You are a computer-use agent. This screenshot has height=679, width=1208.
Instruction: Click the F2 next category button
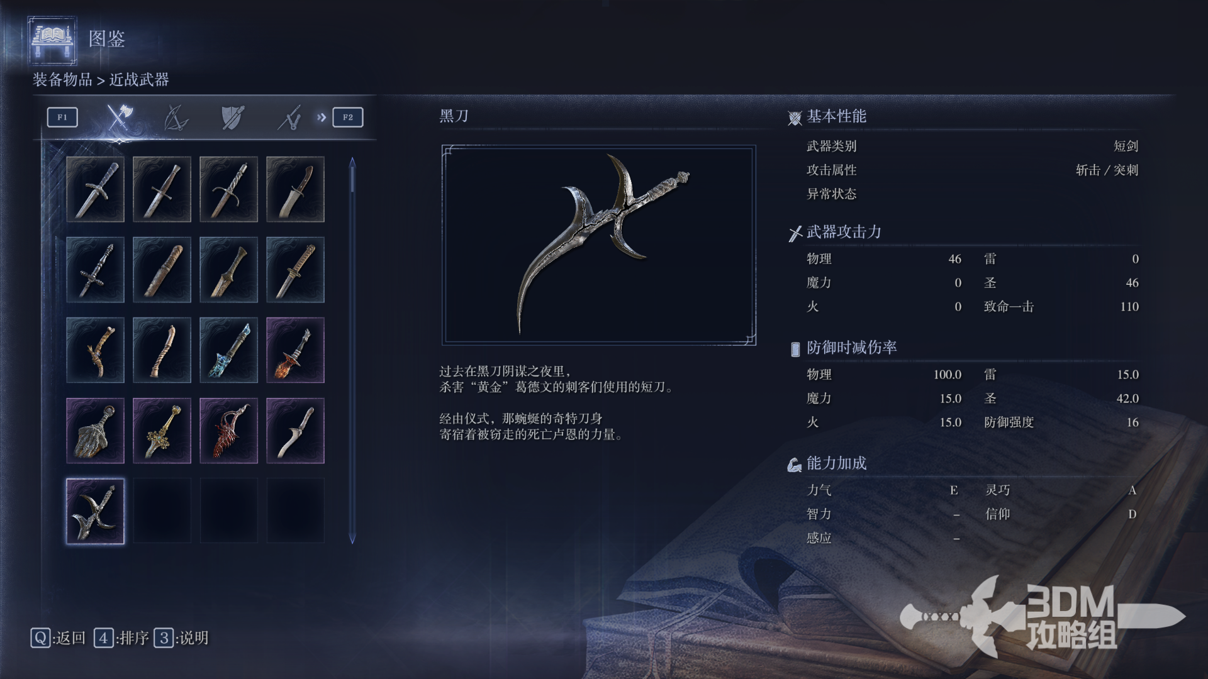click(348, 117)
